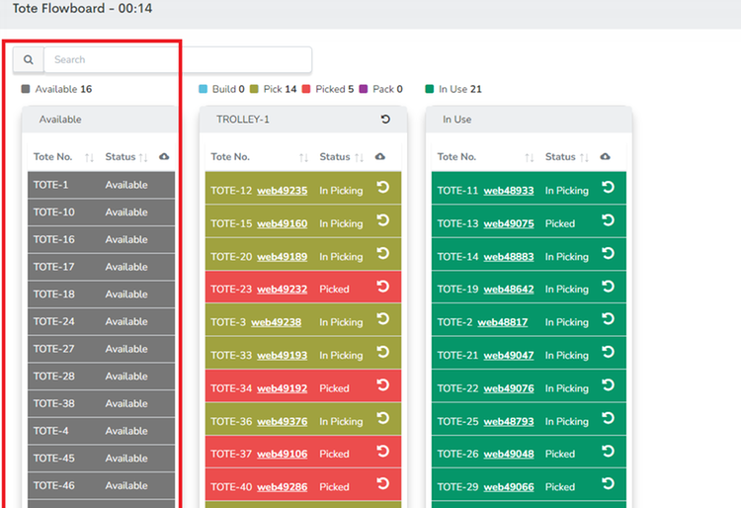Download Available column via cloud icon
Viewport: 741px width, 508px height.
163,157
